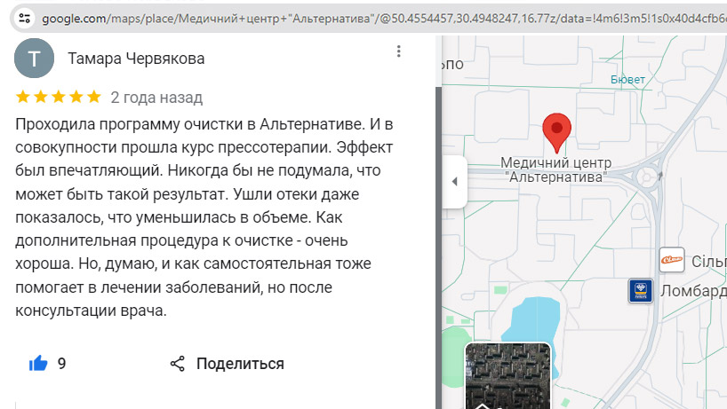Click the share icon next to Поделиться

pos(178,363)
